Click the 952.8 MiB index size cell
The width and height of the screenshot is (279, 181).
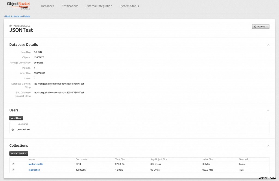(x=207, y=170)
